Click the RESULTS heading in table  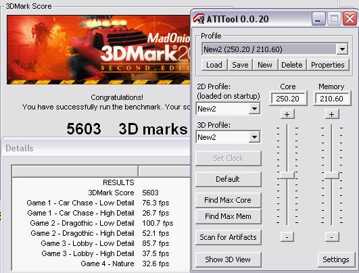pyautogui.click(x=118, y=182)
